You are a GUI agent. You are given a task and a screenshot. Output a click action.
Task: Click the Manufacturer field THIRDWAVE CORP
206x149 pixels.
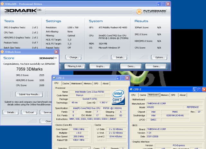pyautogui.click(x=175, y=104)
